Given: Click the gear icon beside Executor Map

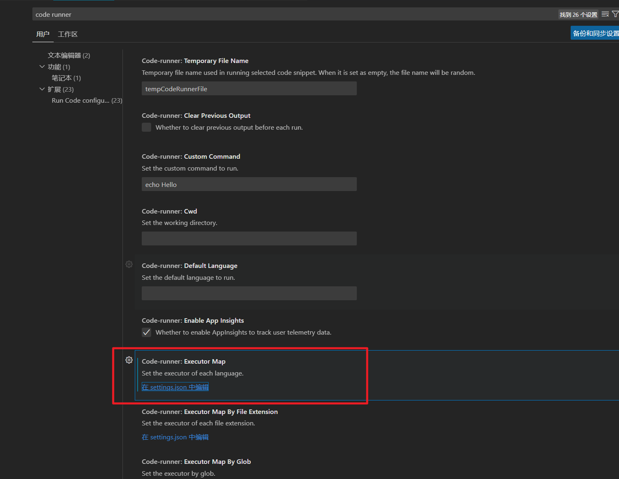Looking at the screenshot, I should pos(129,360).
